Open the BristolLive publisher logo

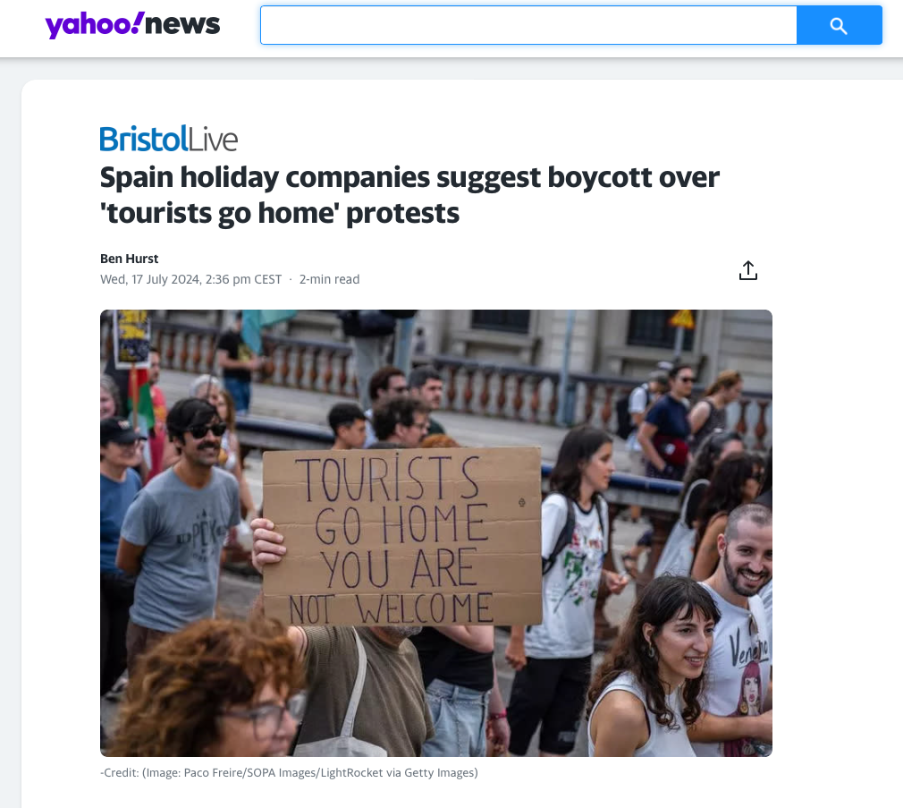coord(169,139)
